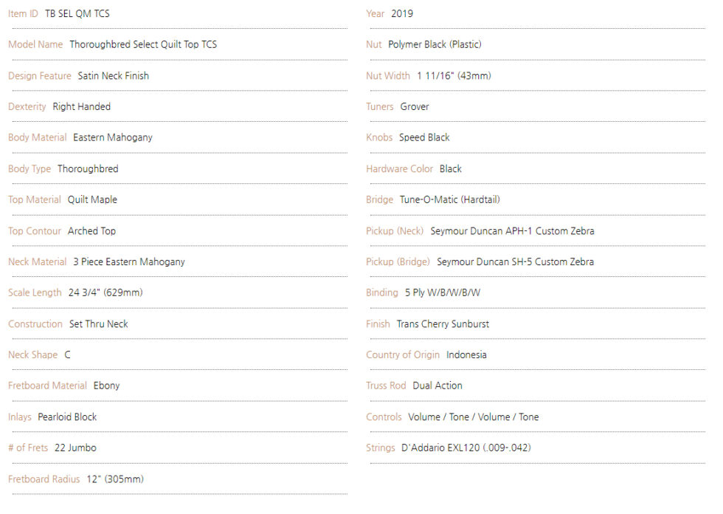Click Thoroughbred Select Quilt Top TCS text
Viewport: 723px width, 514px height.
point(143,44)
